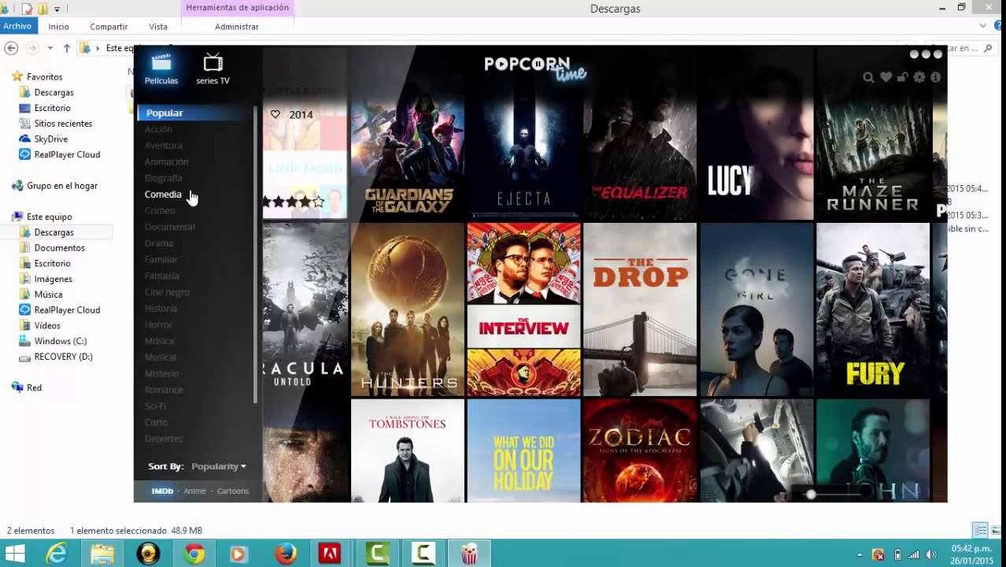The height and width of the screenshot is (567, 1006).
Task: Open the Windows (C:) drive
Action: (x=60, y=341)
